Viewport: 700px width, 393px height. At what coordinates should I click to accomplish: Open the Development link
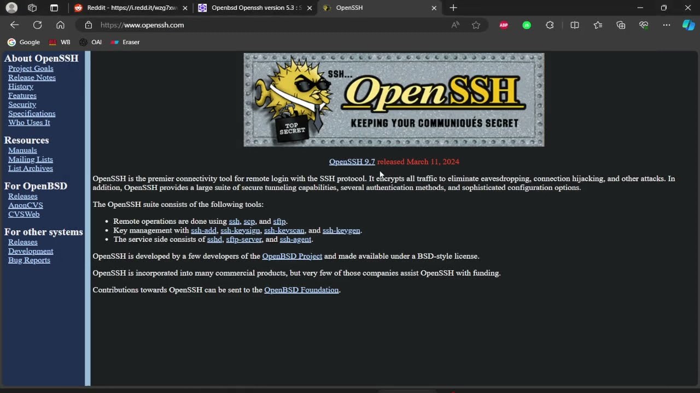[x=31, y=251]
